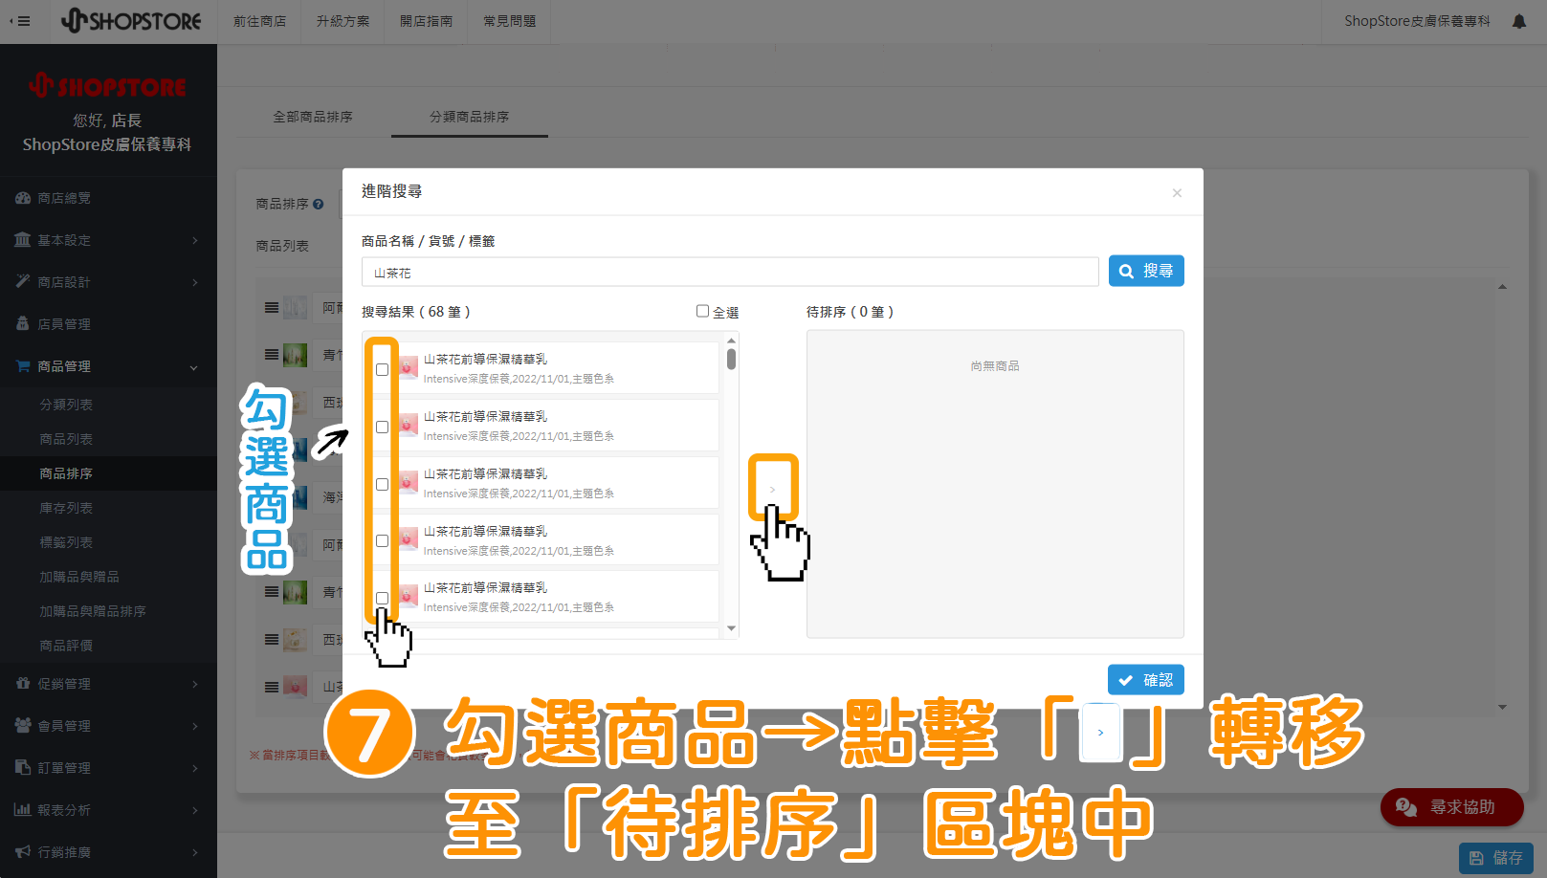Image resolution: width=1547 pixels, height=878 pixels.
Task: Switch to the 全部商品排序 tab
Action: point(313,117)
